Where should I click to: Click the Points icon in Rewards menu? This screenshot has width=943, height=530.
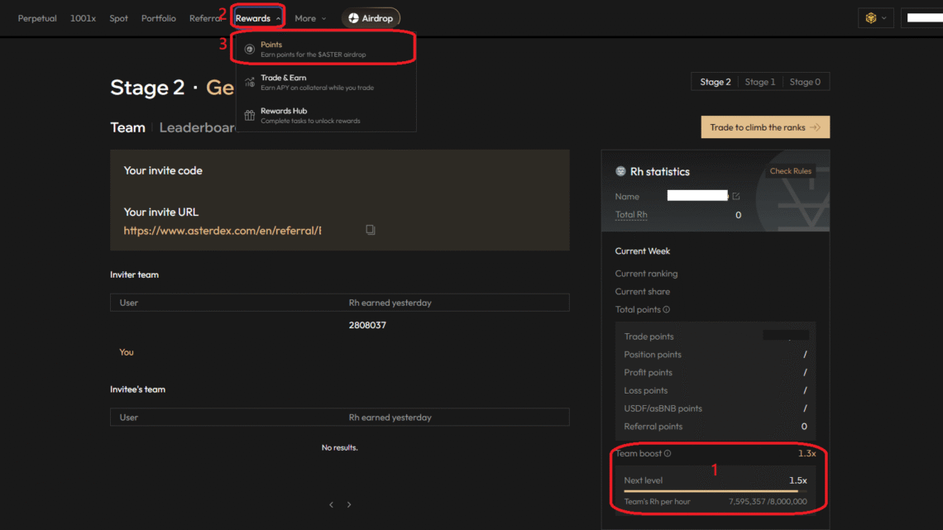(x=249, y=50)
